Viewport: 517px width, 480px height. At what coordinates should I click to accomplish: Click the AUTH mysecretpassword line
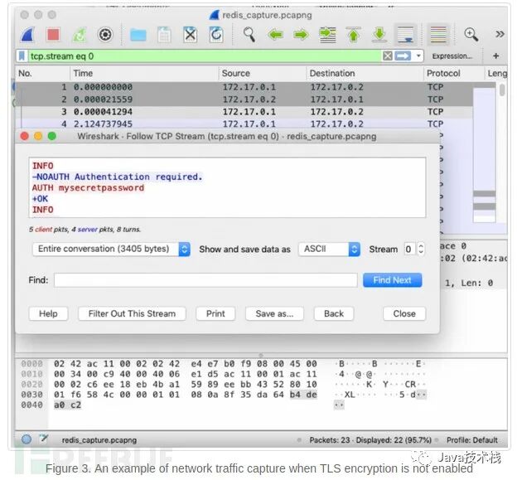click(88, 188)
